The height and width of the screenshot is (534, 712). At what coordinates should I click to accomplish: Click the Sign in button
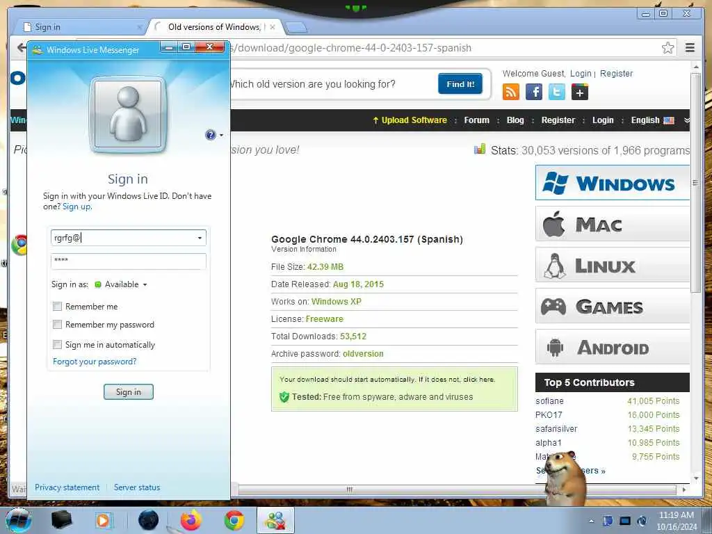(x=129, y=392)
